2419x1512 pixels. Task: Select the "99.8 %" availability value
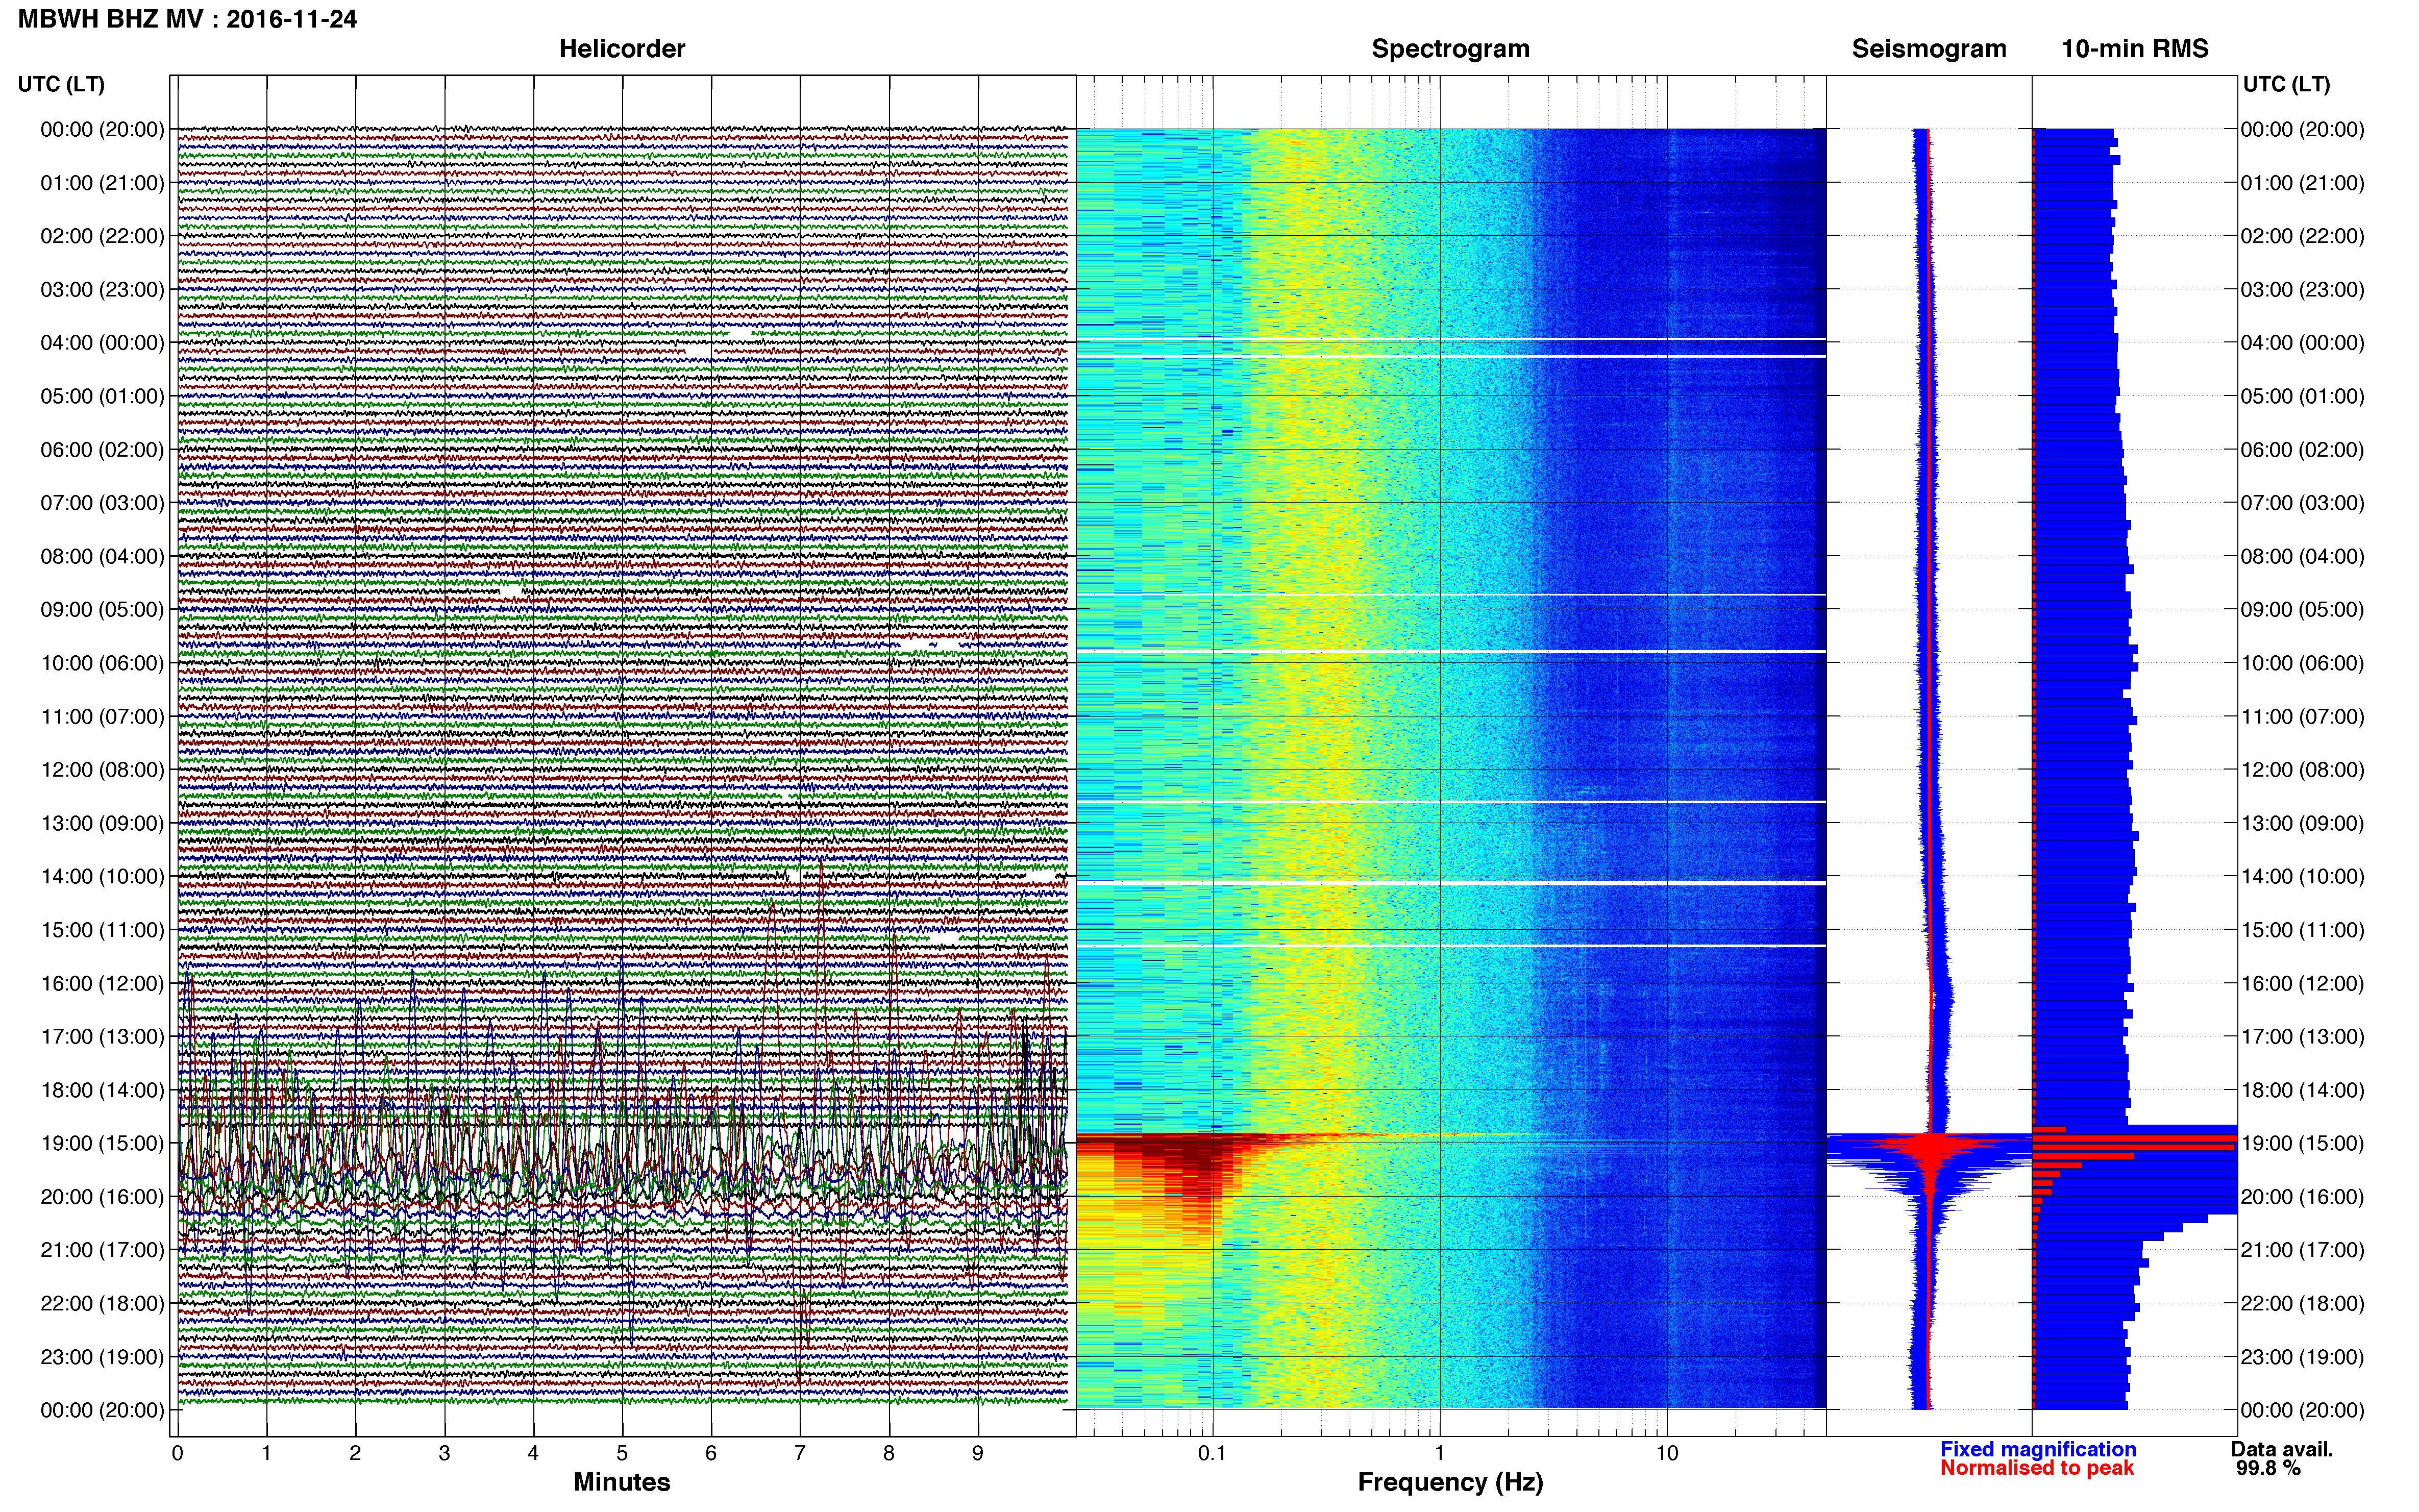tap(2269, 1468)
